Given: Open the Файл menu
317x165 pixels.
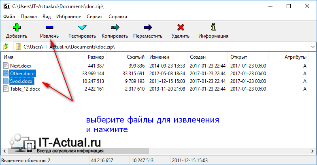Looking at the screenshot, I should pyautogui.click(x=9, y=17).
